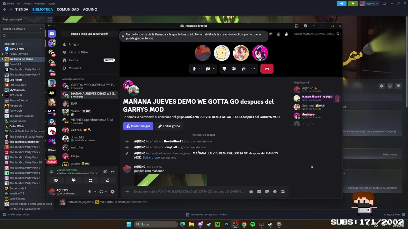The height and width of the screenshot is (229, 408).
Task: Mute microphone in user panel
Action: click(x=90, y=192)
